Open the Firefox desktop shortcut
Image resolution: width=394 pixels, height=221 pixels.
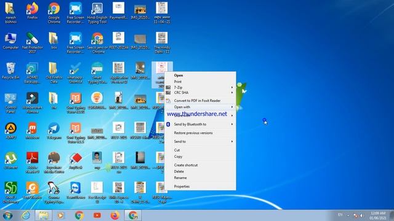point(33,11)
